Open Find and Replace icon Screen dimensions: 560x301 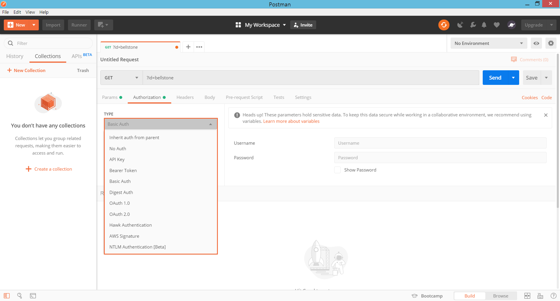tap(20, 296)
